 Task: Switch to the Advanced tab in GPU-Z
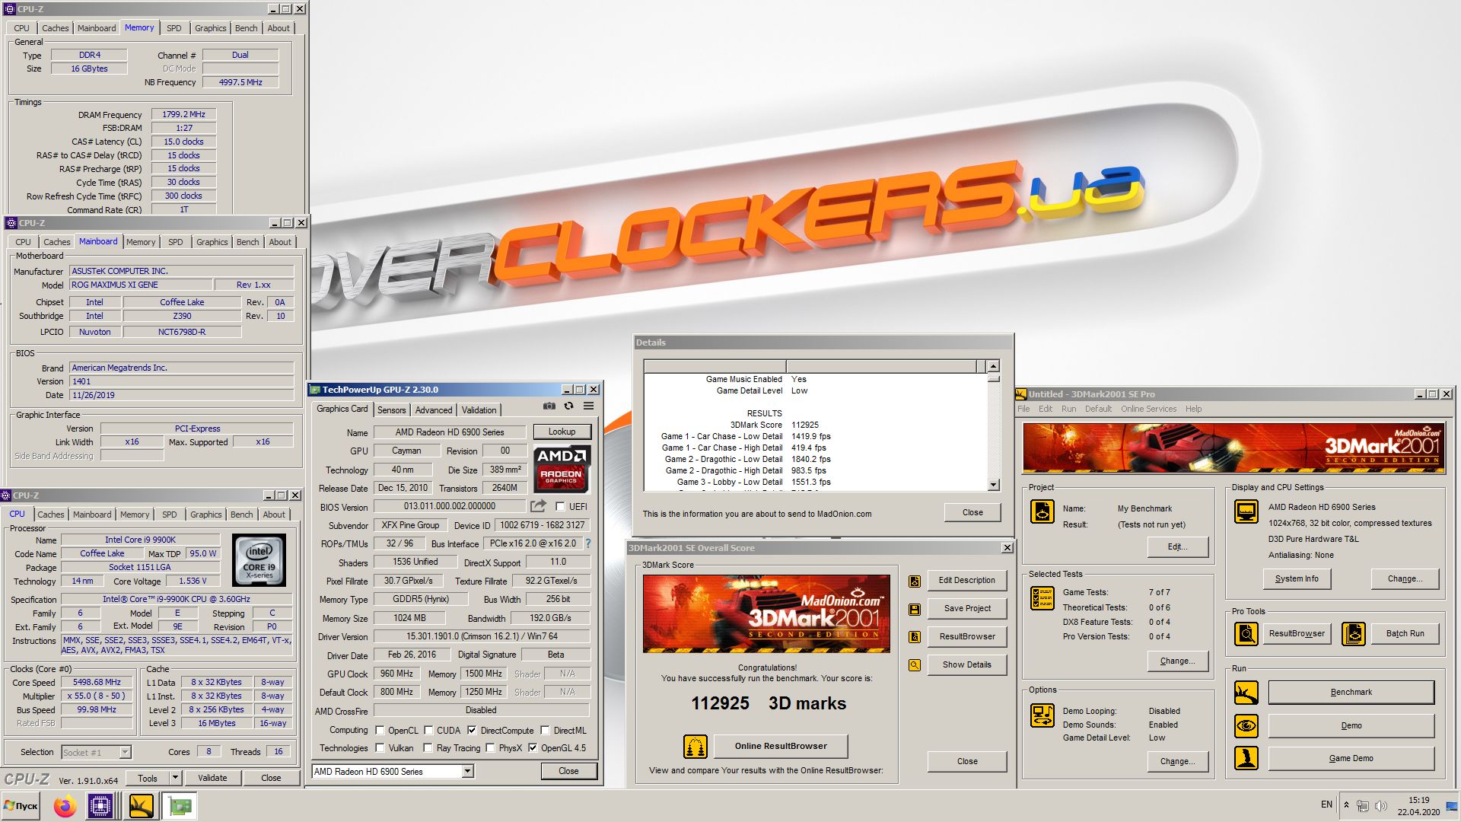[434, 410]
